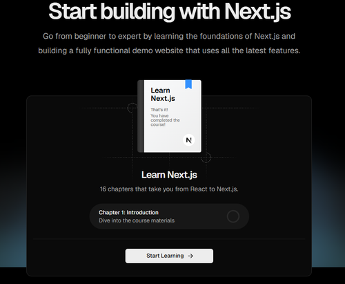Click the "16 chapters that take you" description
The height and width of the screenshot is (284, 345).
(169, 189)
